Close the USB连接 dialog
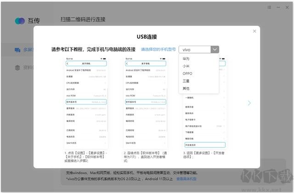This screenshot has height=193, width=294. pos(254,31)
